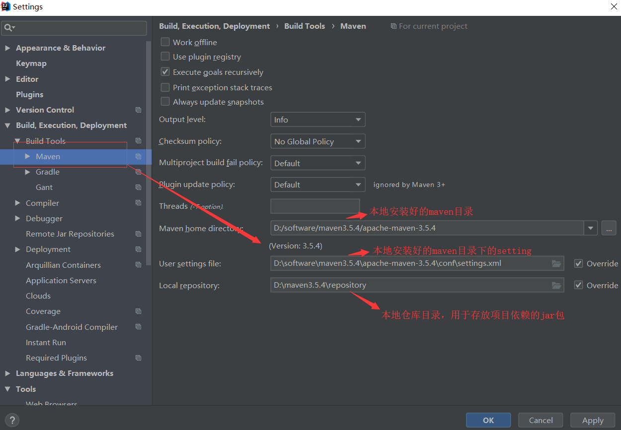Click the 'For current project' indicator icon

pos(393,26)
